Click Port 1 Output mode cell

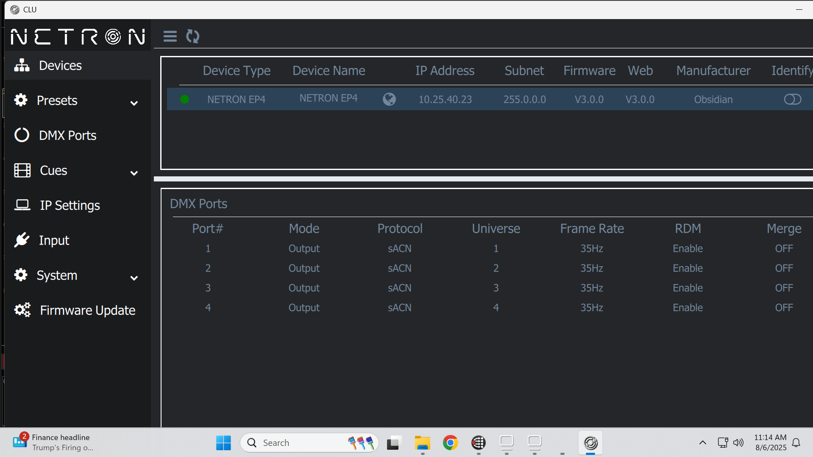click(304, 248)
